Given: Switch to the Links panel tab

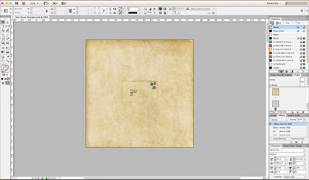Looking at the screenshot, I should point(297,115).
